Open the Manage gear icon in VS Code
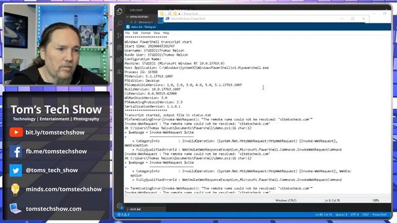397x223 pixels. point(120,206)
